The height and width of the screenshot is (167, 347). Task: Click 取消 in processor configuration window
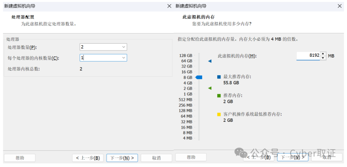click(x=156, y=158)
